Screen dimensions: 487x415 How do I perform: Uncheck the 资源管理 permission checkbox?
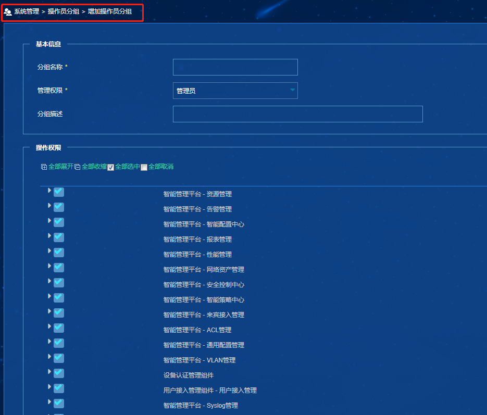pyautogui.click(x=59, y=192)
